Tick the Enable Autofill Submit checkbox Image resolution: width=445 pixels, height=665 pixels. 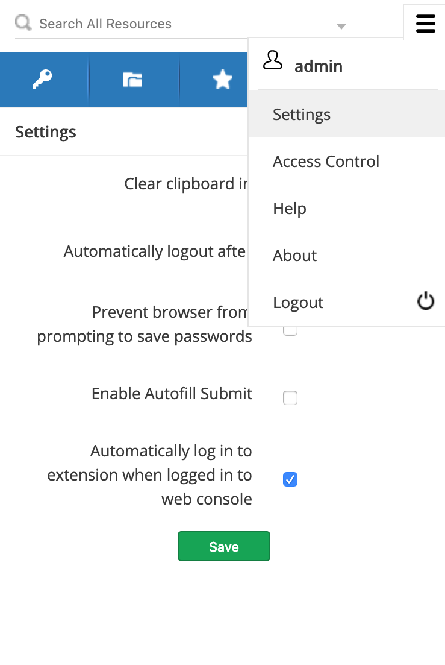tap(290, 398)
